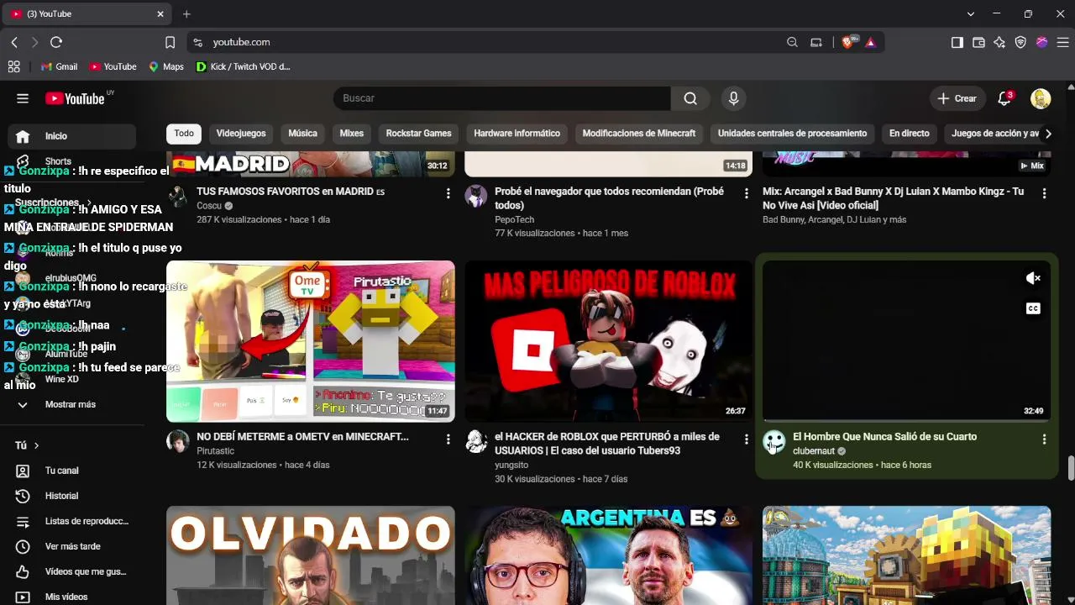Open options for the Arcangel Mix
Viewport: 1075px width, 605px height.
(x=1044, y=193)
